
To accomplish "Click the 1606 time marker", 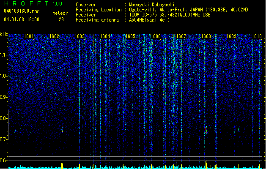I will click(x=156, y=36).
